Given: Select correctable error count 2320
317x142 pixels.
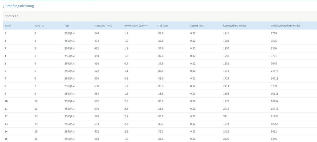Looking at the screenshot, I should (x=226, y=139).
